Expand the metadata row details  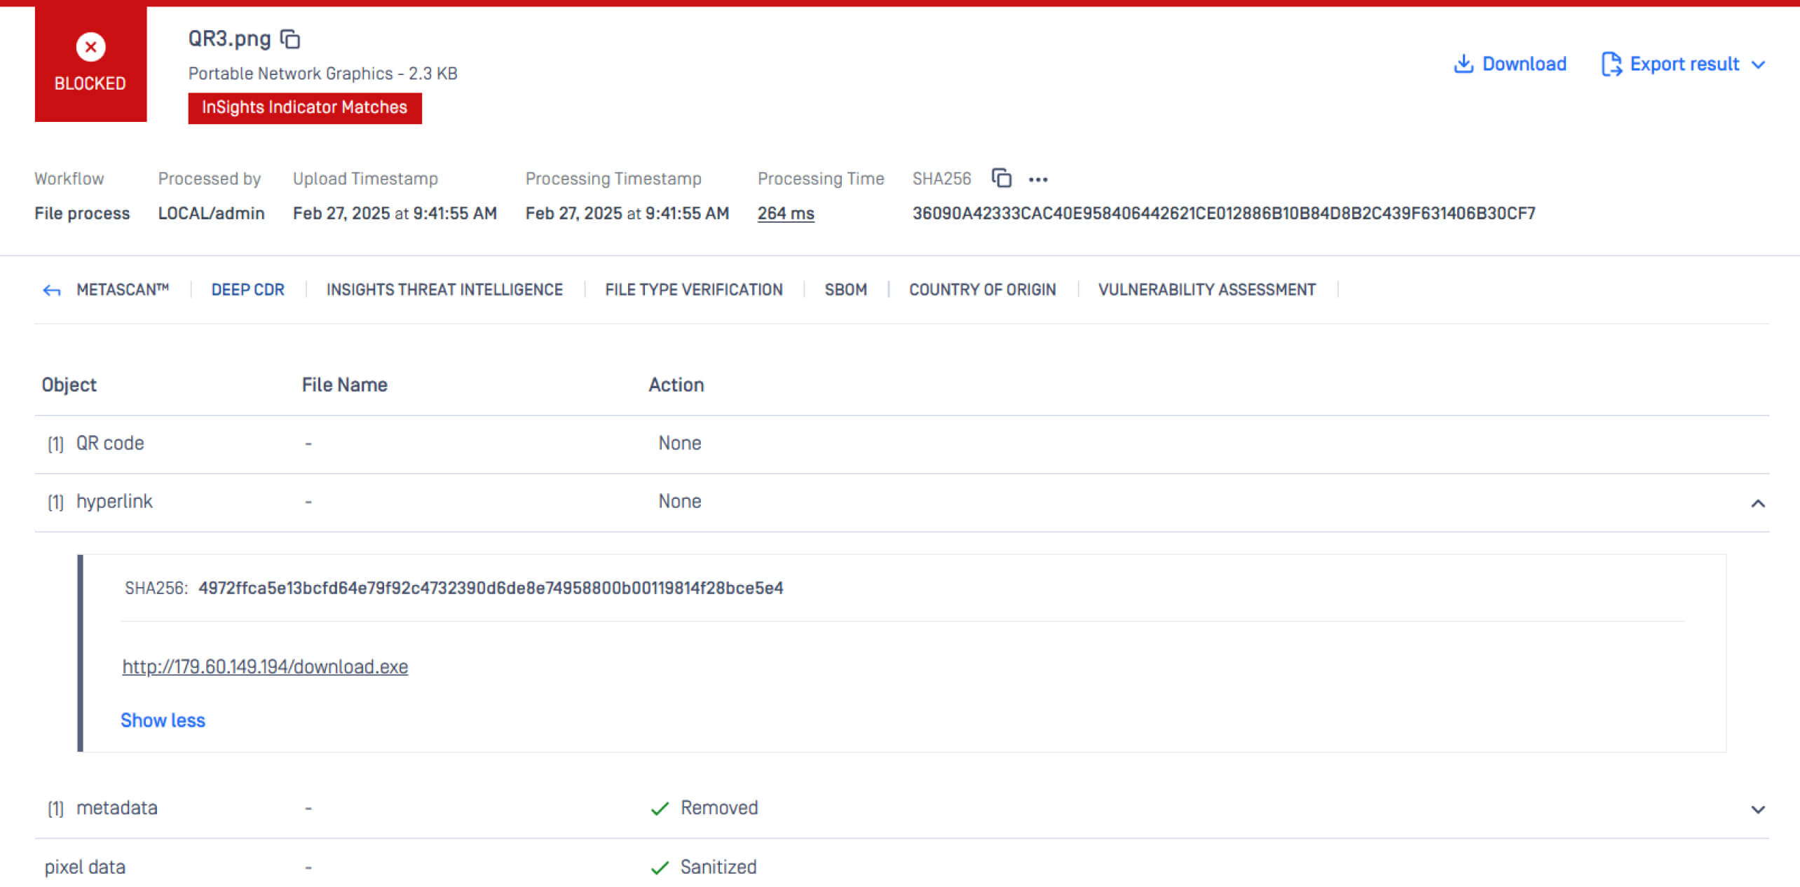pos(1757,809)
